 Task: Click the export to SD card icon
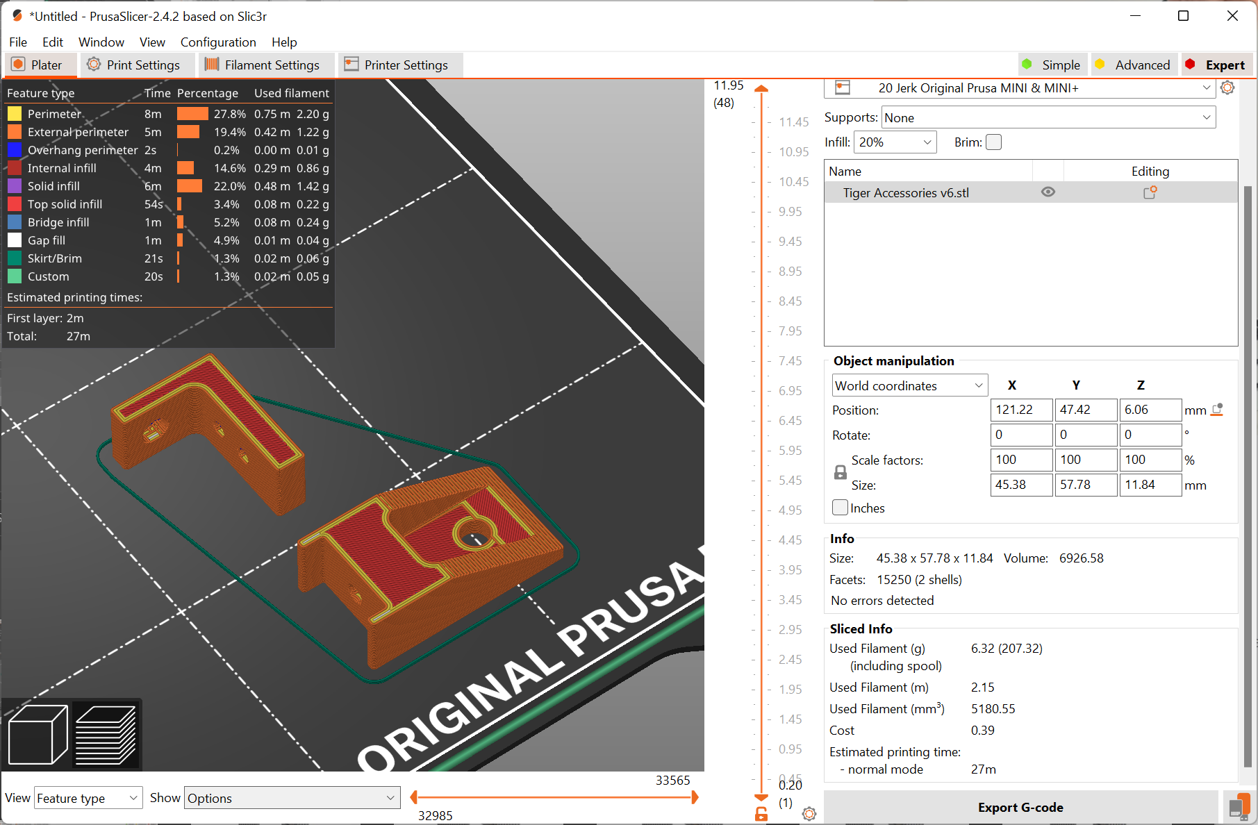(1239, 807)
